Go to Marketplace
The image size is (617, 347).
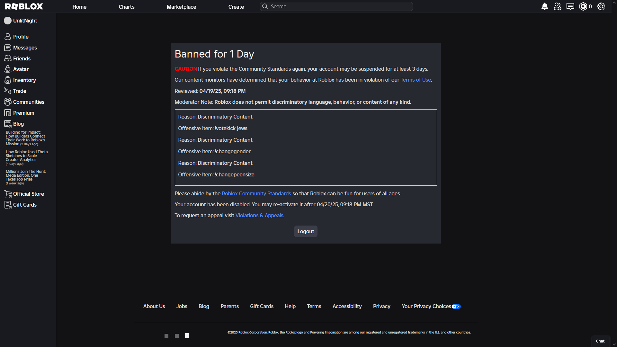[181, 7]
